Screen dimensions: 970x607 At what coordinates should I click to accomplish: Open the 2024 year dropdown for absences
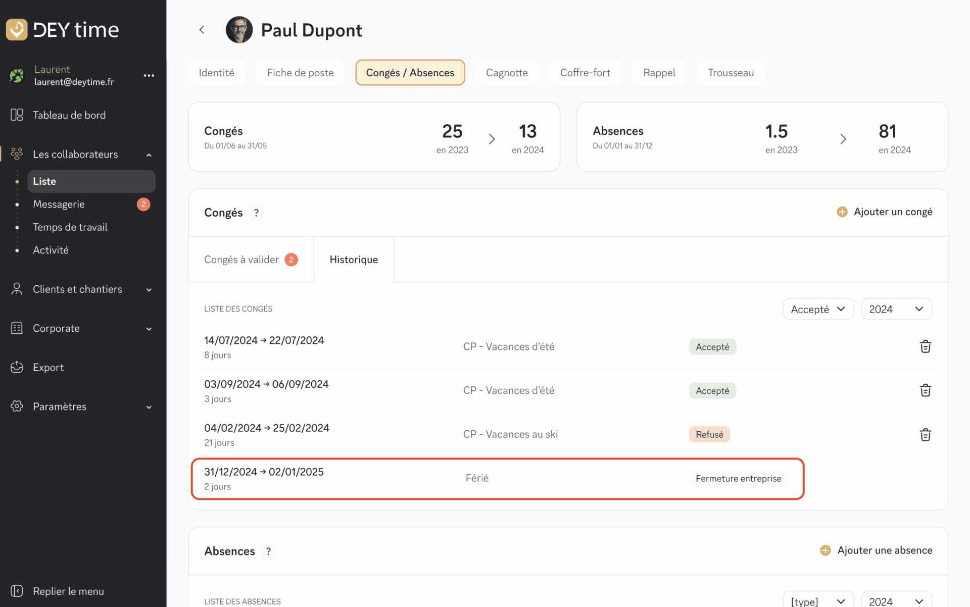tap(896, 599)
